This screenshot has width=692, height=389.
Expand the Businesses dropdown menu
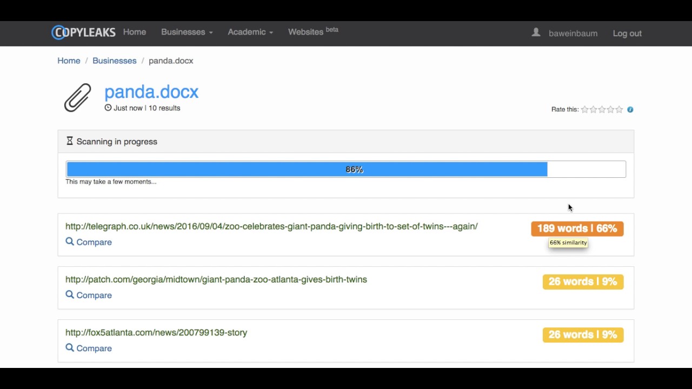point(187,32)
